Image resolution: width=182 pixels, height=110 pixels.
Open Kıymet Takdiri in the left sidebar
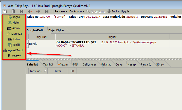pos(14,50)
